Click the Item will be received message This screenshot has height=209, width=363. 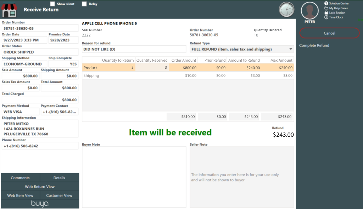click(x=170, y=132)
